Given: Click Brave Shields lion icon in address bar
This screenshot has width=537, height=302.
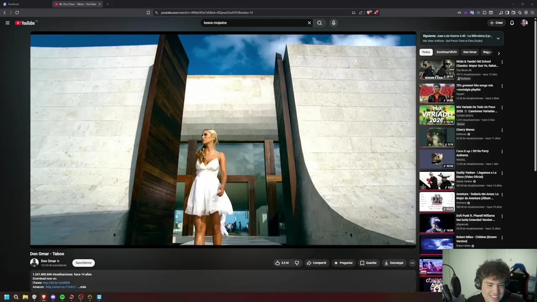Looking at the screenshot, I should (x=369, y=13).
